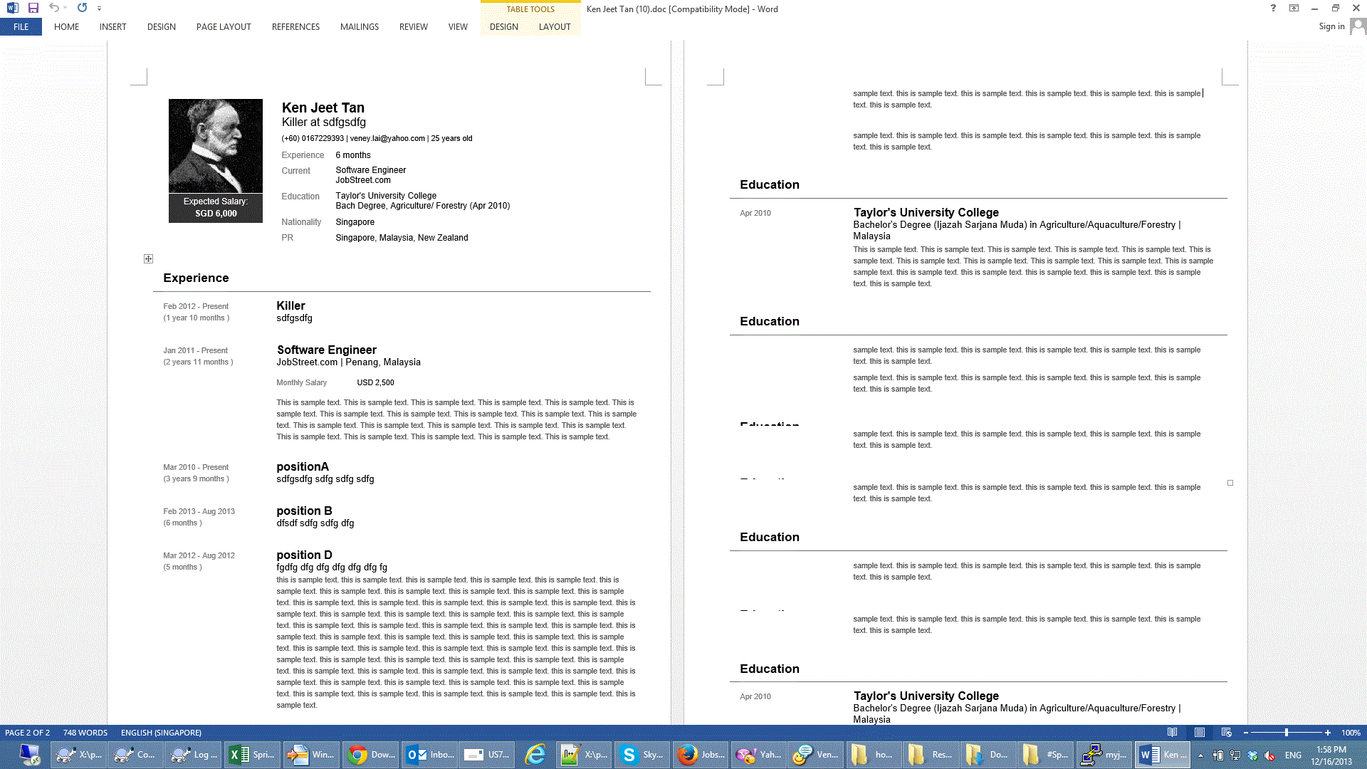Open Table Tools DESIGN tab
The height and width of the screenshot is (769, 1367).
(x=503, y=27)
